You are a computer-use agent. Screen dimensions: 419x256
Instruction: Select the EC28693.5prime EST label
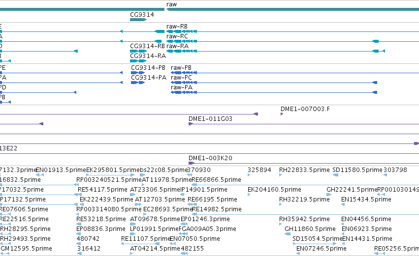tap(167, 209)
